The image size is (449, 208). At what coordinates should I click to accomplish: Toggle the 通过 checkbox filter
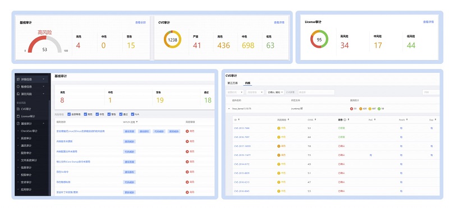(121, 114)
